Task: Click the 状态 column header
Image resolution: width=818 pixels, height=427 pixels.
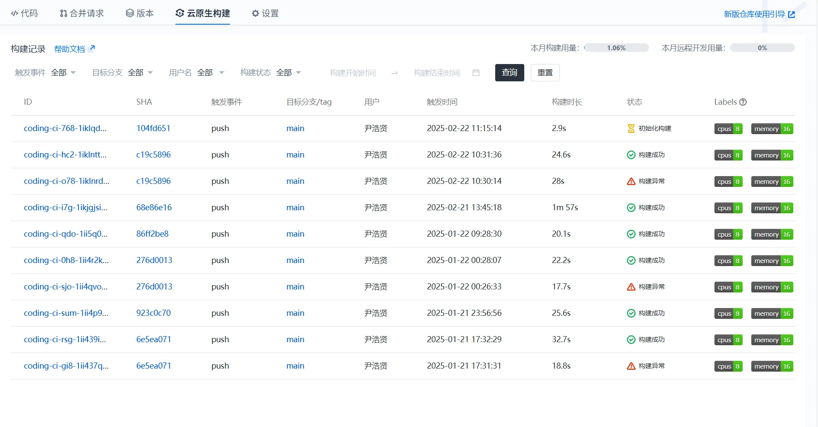Action: (x=635, y=102)
